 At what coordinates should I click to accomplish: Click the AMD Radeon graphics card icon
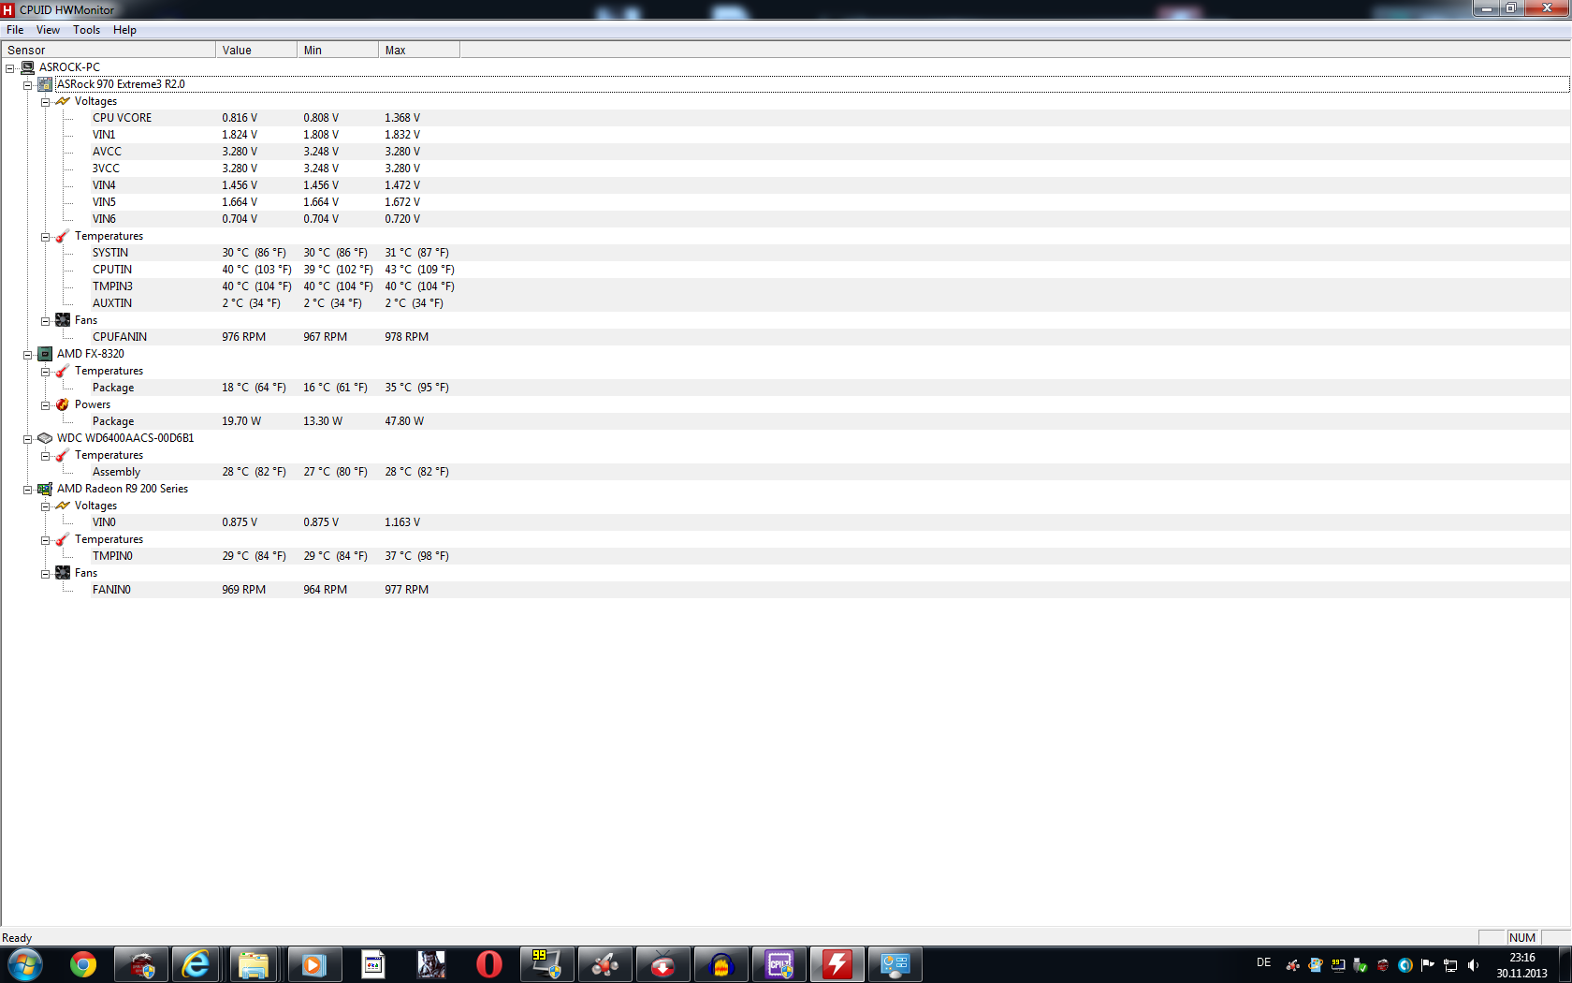(45, 489)
